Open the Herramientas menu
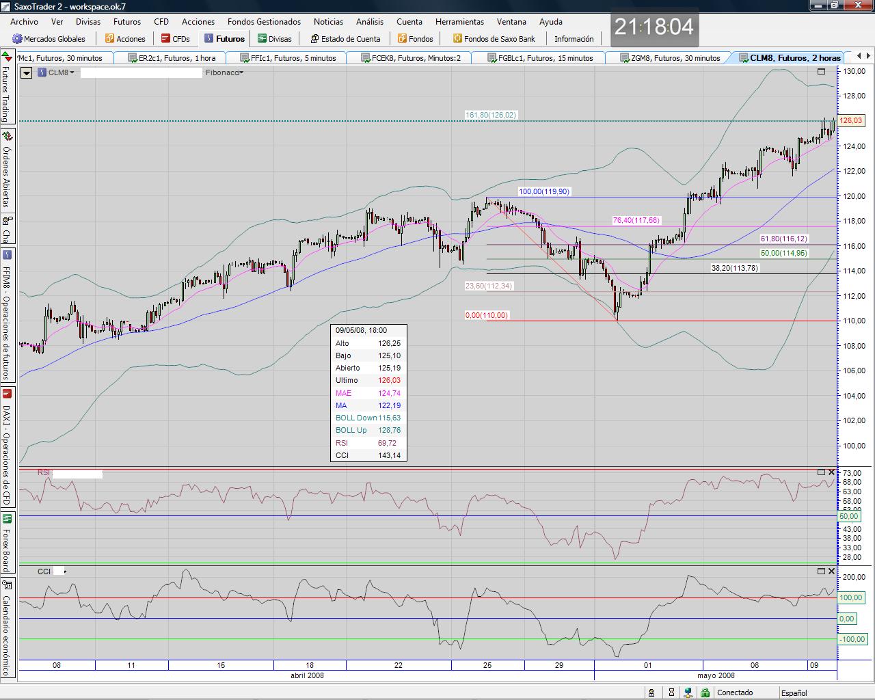The image size is (875, 700). tap(459, 21)
